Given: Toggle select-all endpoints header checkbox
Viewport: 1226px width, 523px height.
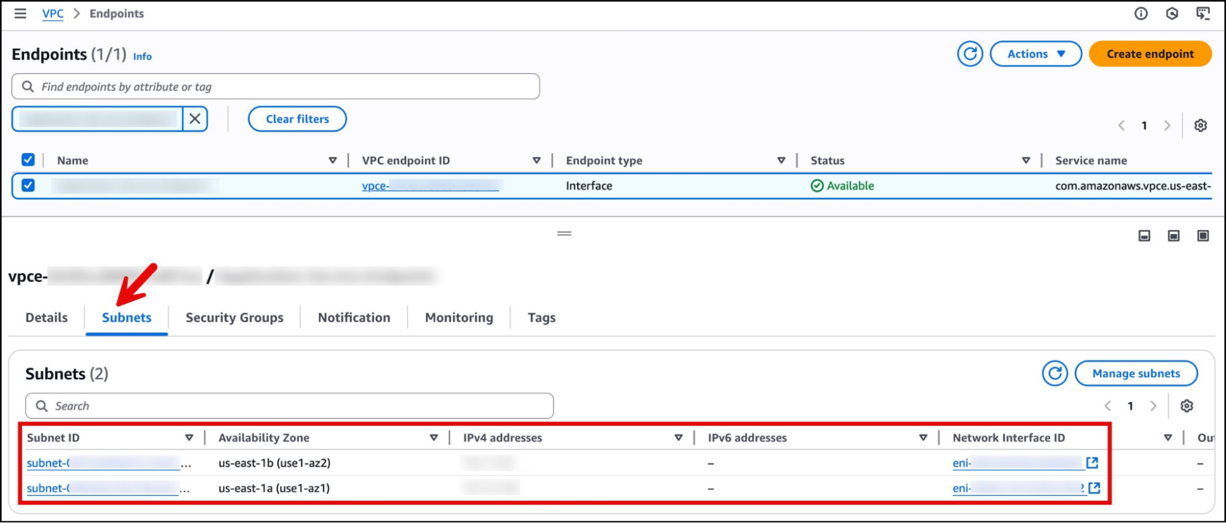Looking at the screenshot, I should [28, 160].
